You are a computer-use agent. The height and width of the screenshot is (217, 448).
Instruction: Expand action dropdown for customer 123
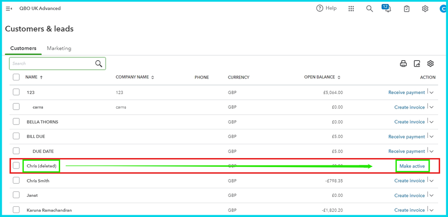coord(432,92)
